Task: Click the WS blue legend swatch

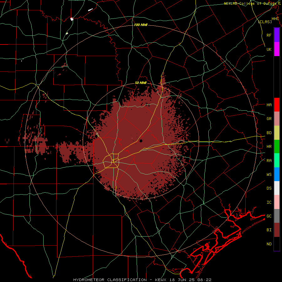Action: pos(277,174)
